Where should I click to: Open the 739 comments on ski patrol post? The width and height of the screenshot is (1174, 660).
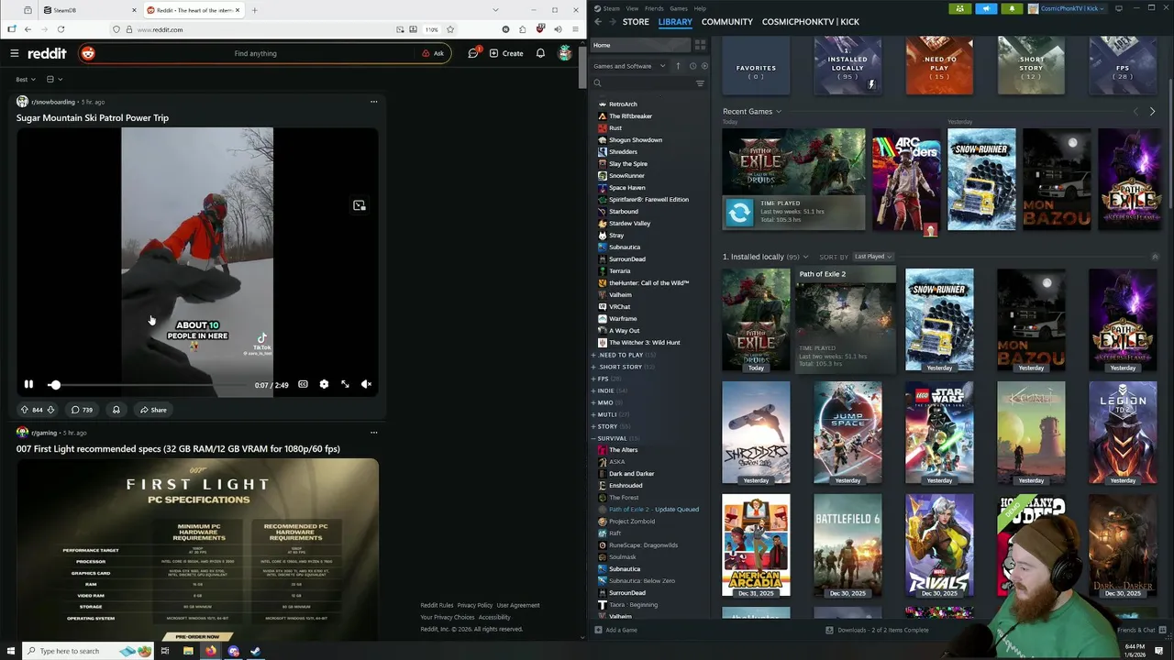pyautogui.click(x=82, y=410)
